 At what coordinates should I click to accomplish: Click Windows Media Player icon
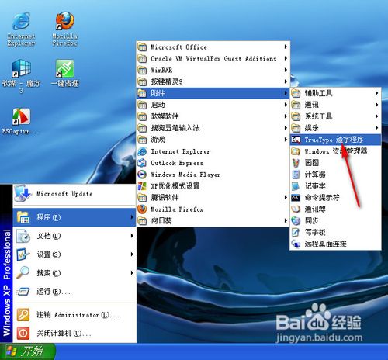click(142, 175)
